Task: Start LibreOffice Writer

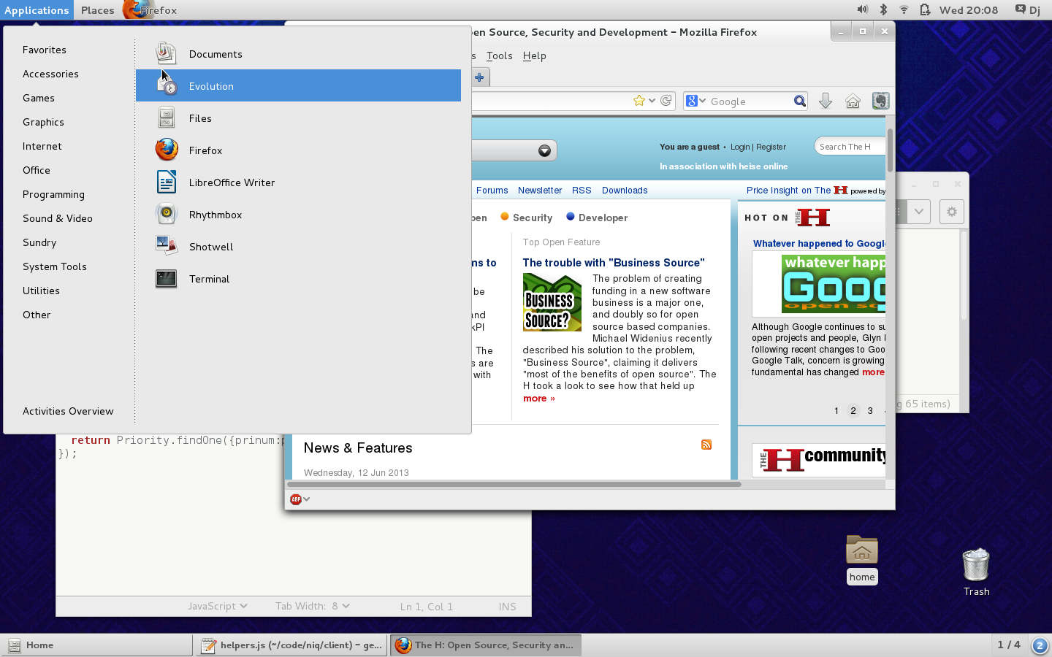Action: coord(231,182)
